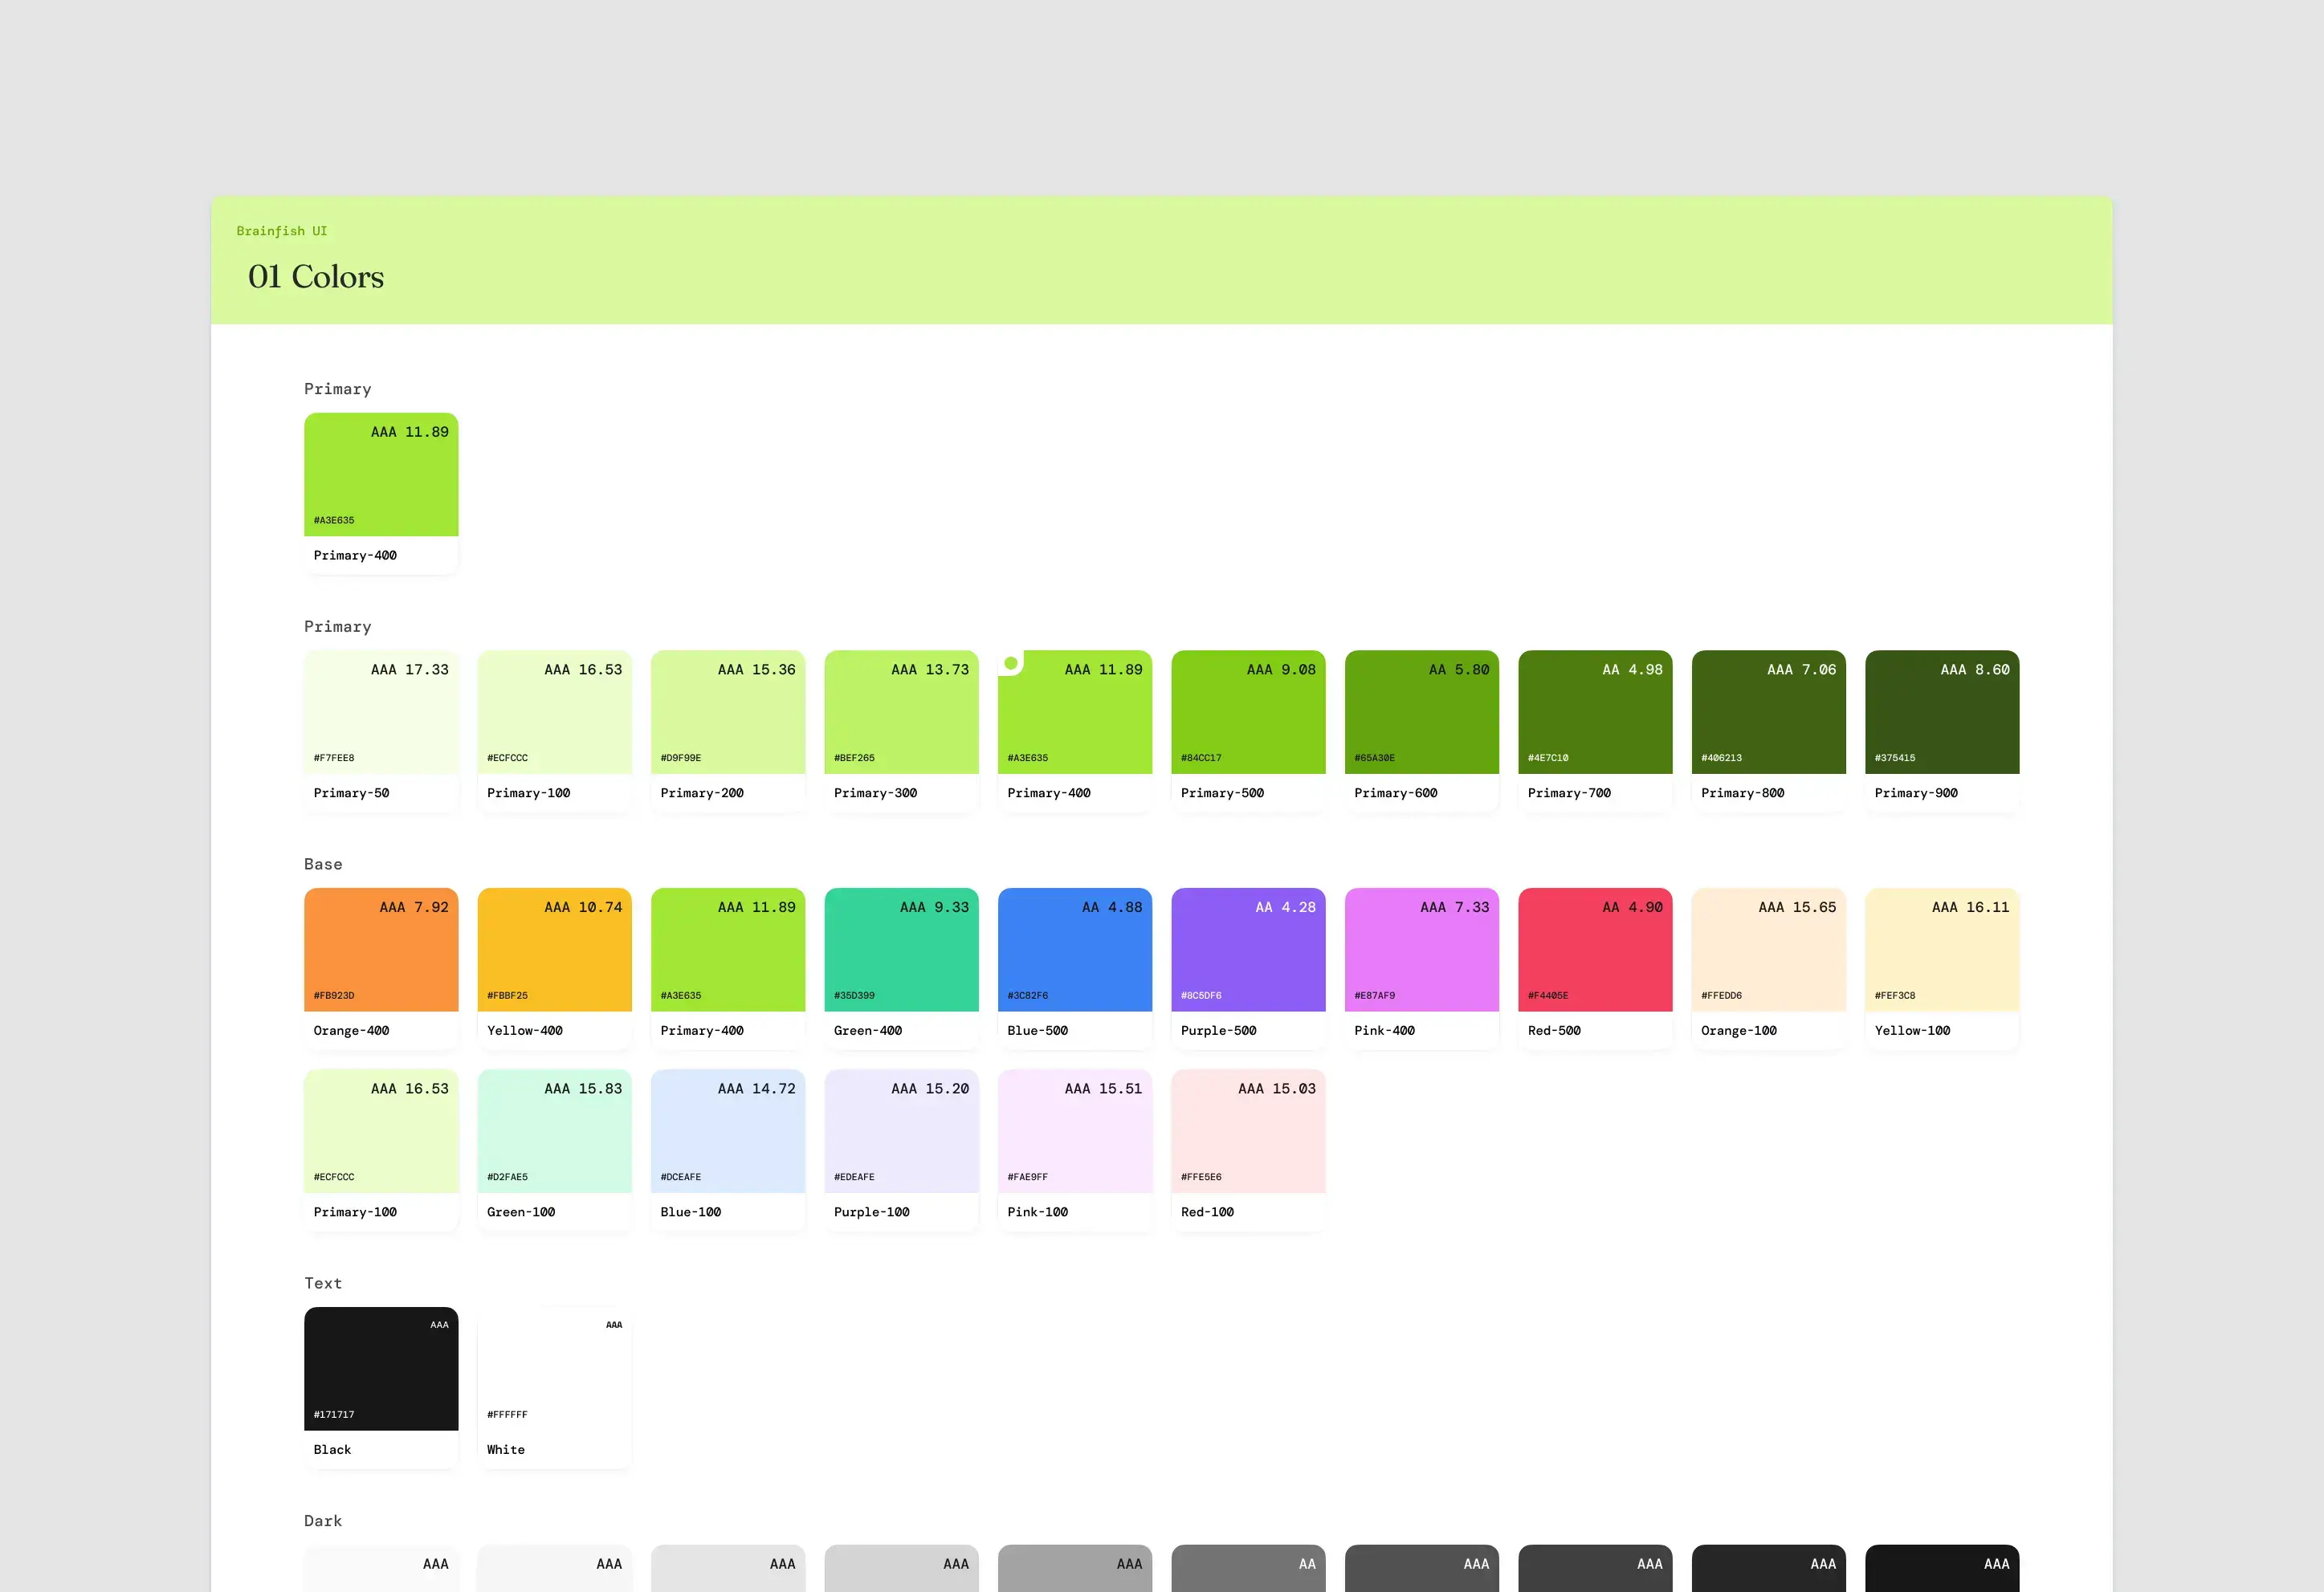Select the Green-100 mint swatch
Viewport: 2324px width, 1592px height.
(x=555, y=1150)
